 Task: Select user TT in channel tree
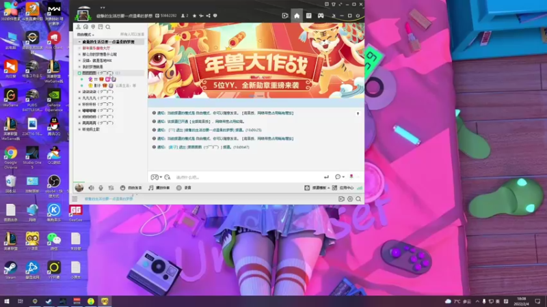96,79
